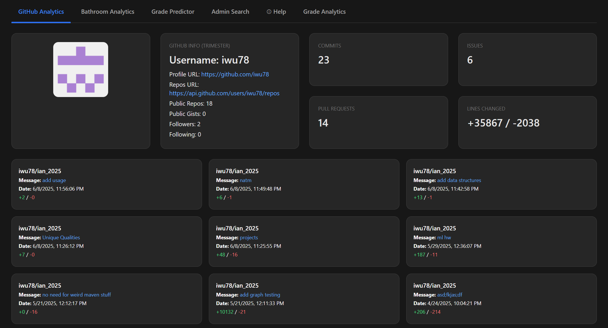Open 'no need for weird maven stuff' link
Screen dimensions: 608x328
77,295
